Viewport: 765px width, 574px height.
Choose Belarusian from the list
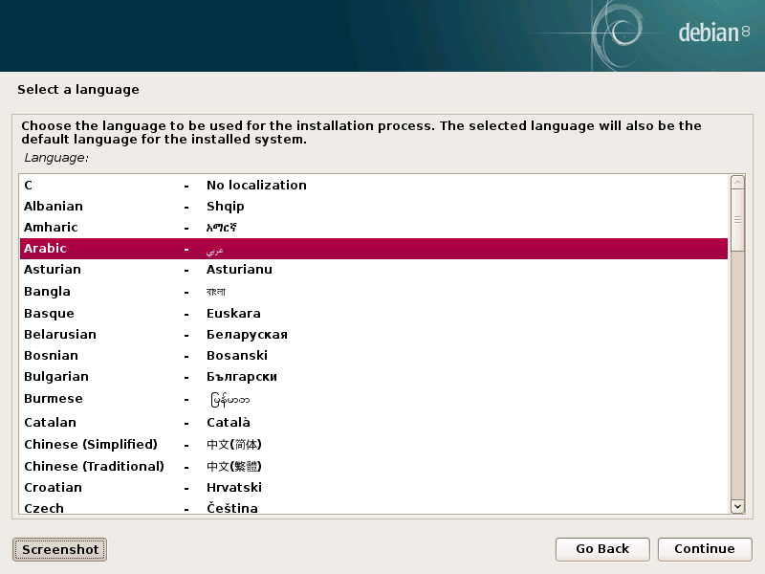pos(373,335)
